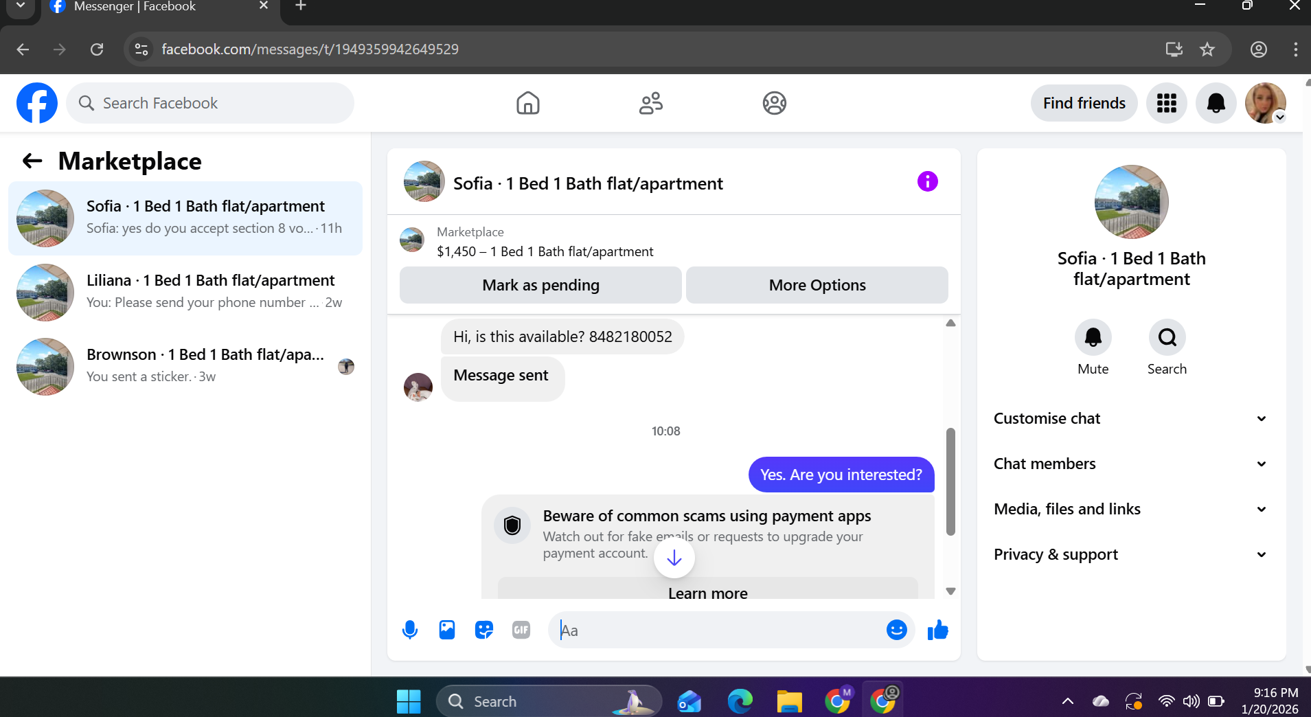Open the Facebook logo home link
1311x717 pixels.
click(37, 103)
